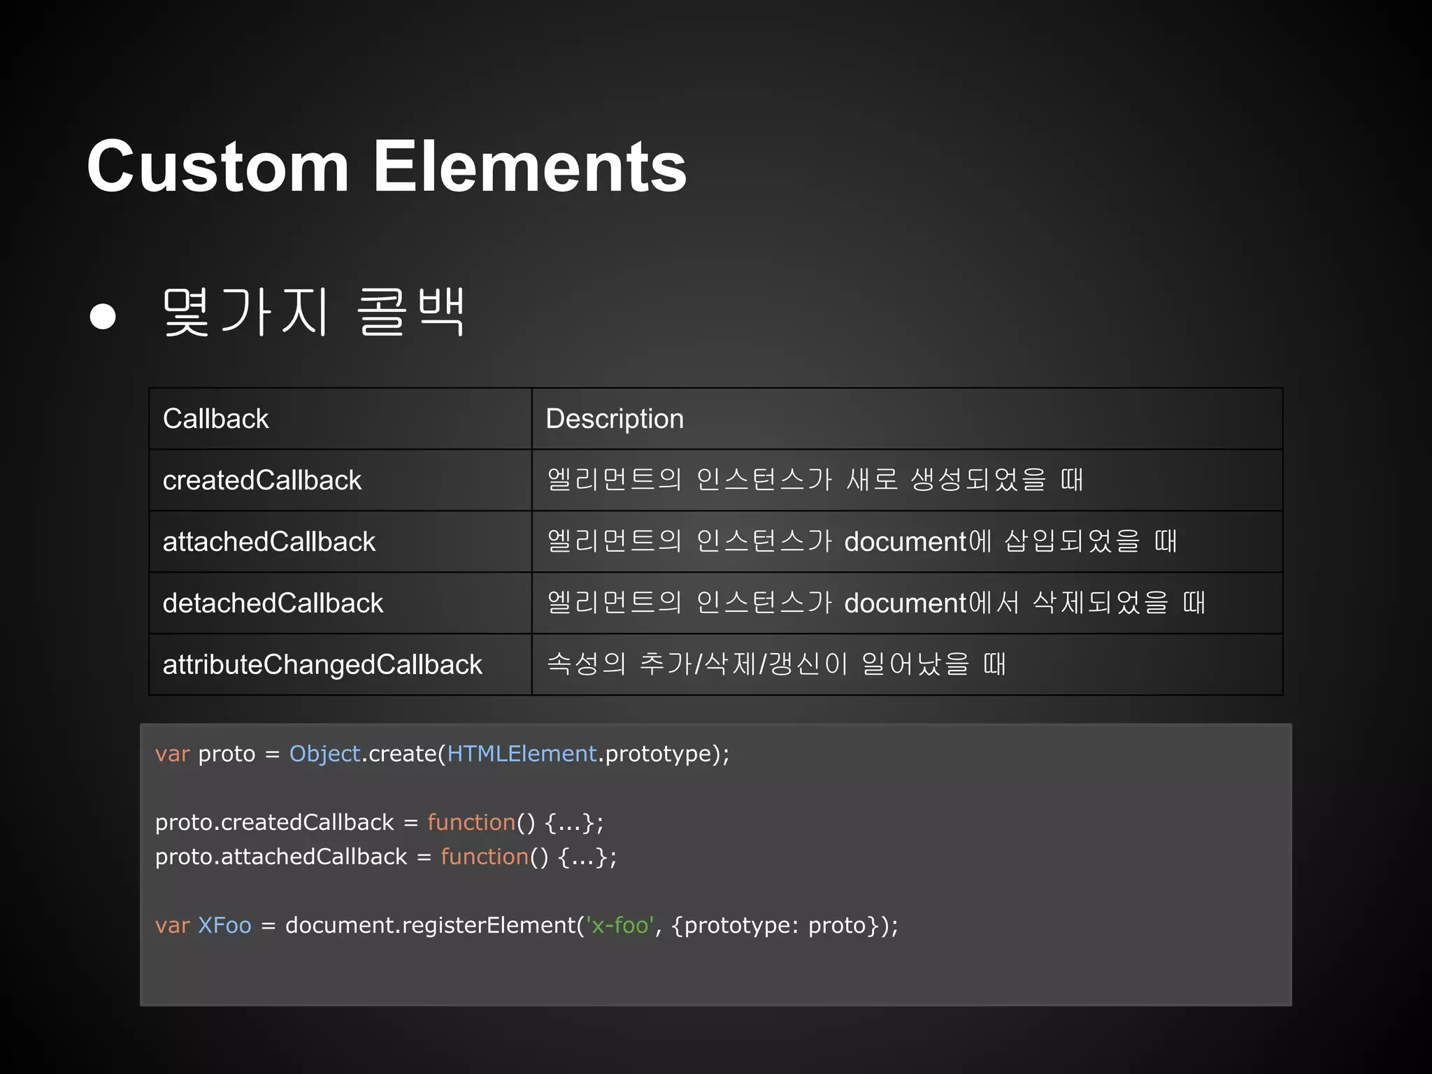Click description '엘리먼트의 인스턴스가 새로 생성되었을 때'
Image resolution: width=1432 pixels, height=1074 pixels.
[815, 480]
